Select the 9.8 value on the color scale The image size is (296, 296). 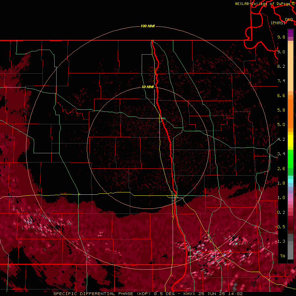click(281, 37)
